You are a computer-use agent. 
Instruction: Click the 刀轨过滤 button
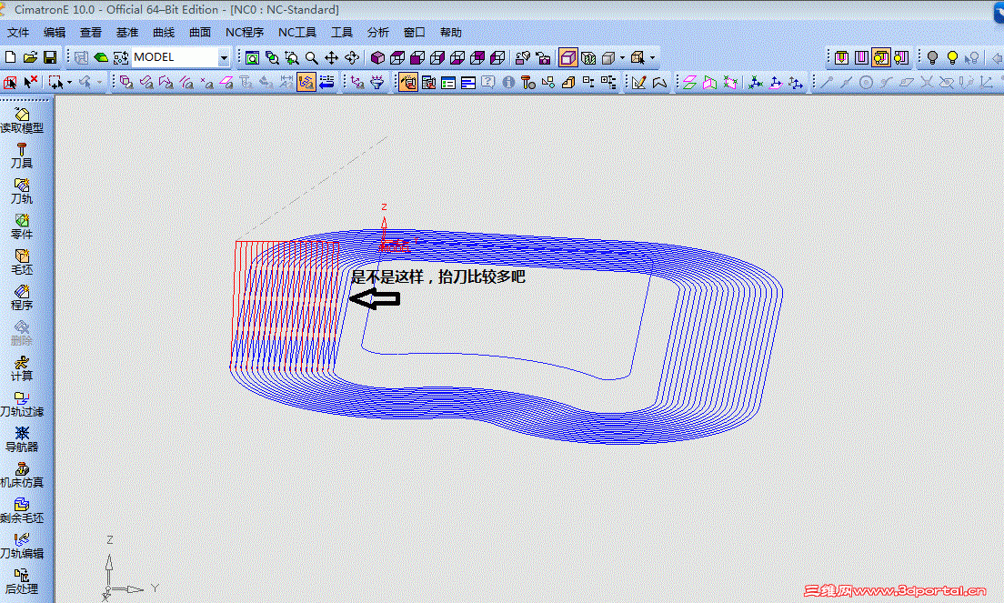(x=22, y=405)
